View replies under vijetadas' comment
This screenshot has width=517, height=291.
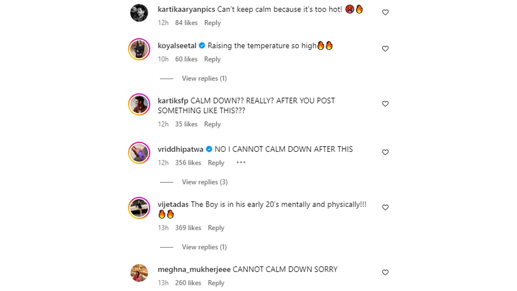204,247
